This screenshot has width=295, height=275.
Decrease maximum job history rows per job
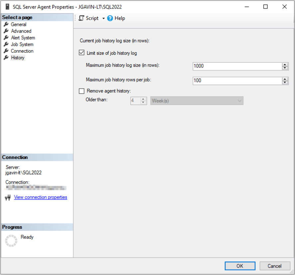285,82
